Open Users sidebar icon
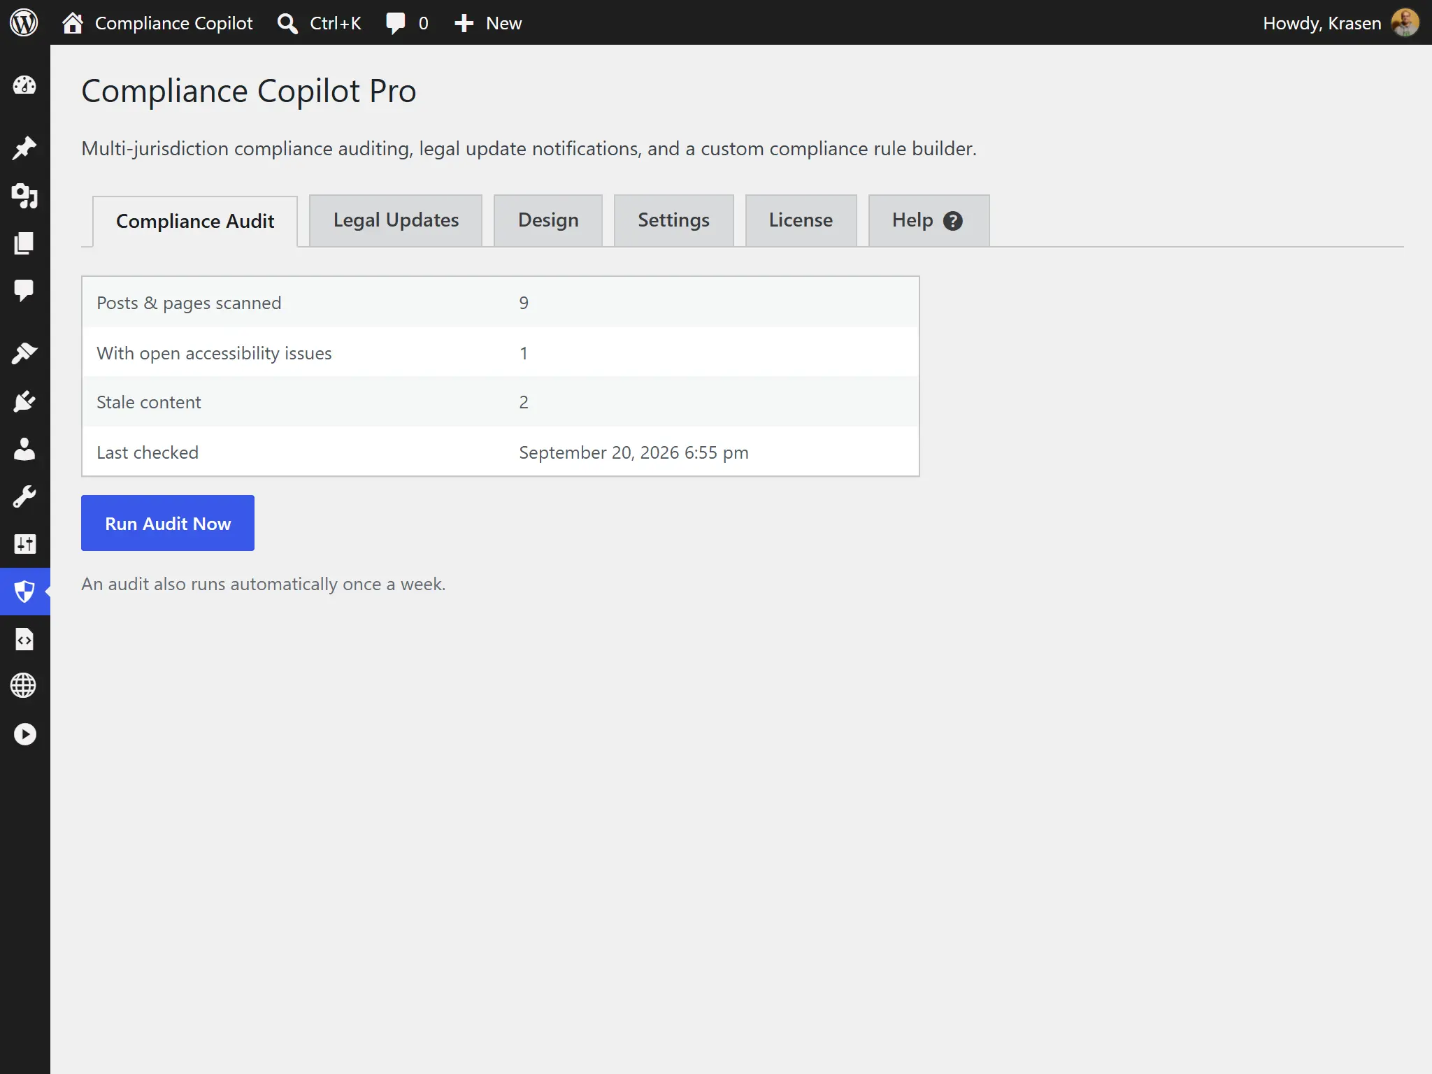The image size is (1432, 1074). 24,449
